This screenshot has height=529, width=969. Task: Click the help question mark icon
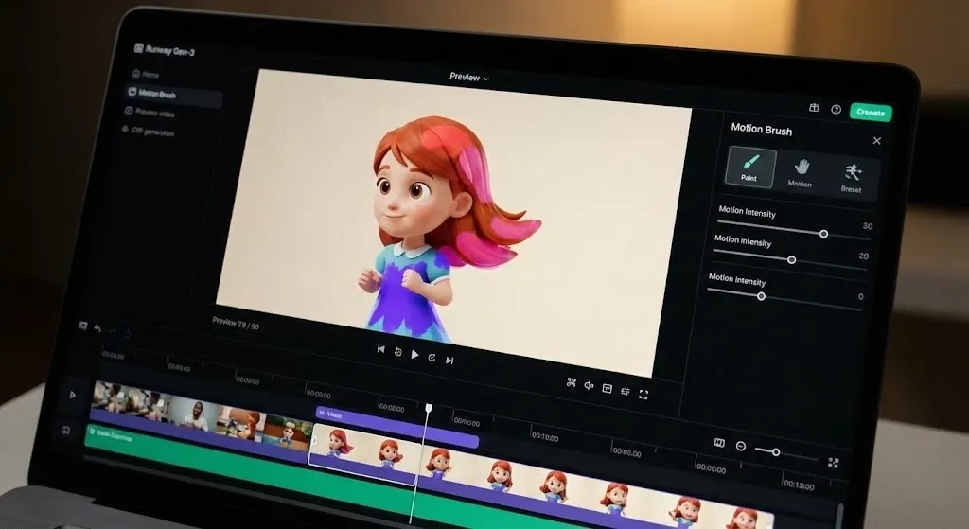(836, 110)
